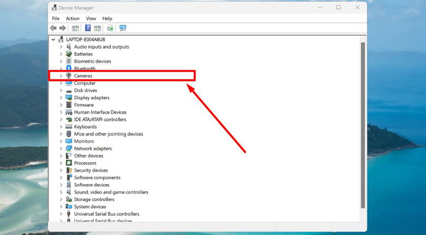Select Mice and other pointing devices

[108, 134]
